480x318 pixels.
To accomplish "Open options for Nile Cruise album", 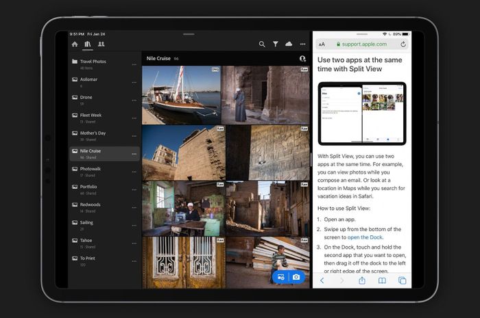I will click(x=134, y=154).
